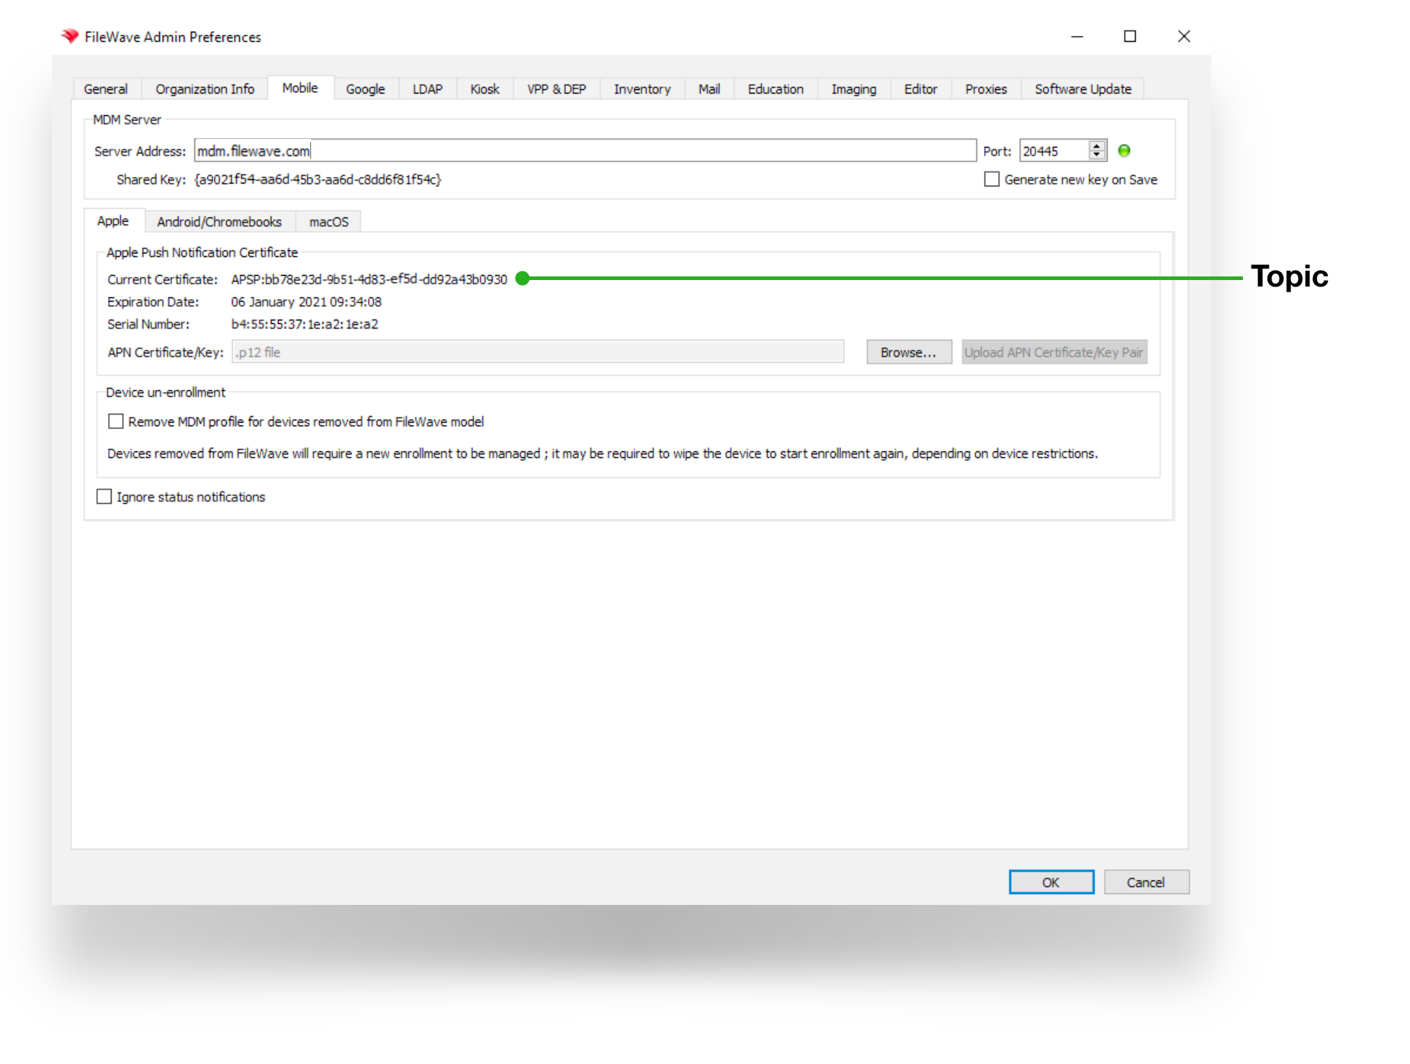
Task: Switch to the Software Update tab
Action: point(1082,89)
